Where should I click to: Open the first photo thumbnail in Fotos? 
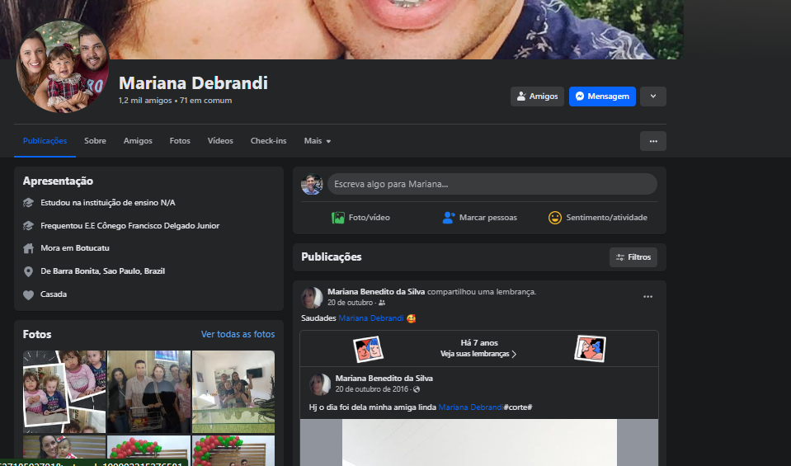tap(64, 392)
